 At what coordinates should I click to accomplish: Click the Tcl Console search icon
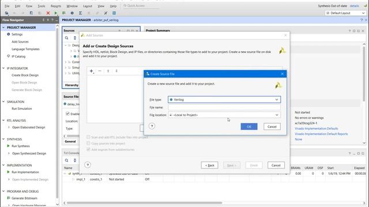(67, 160)
